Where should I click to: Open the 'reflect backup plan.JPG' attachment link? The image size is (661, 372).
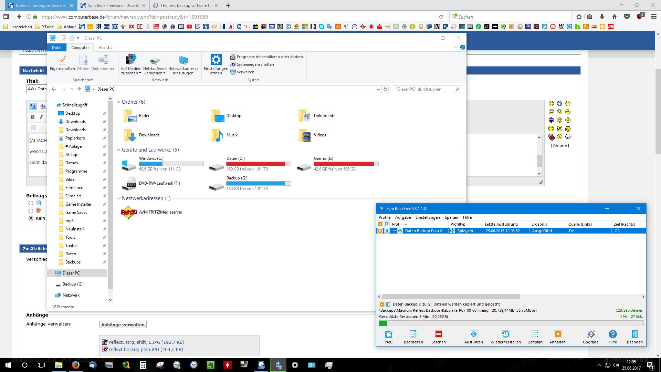(134, 349)
